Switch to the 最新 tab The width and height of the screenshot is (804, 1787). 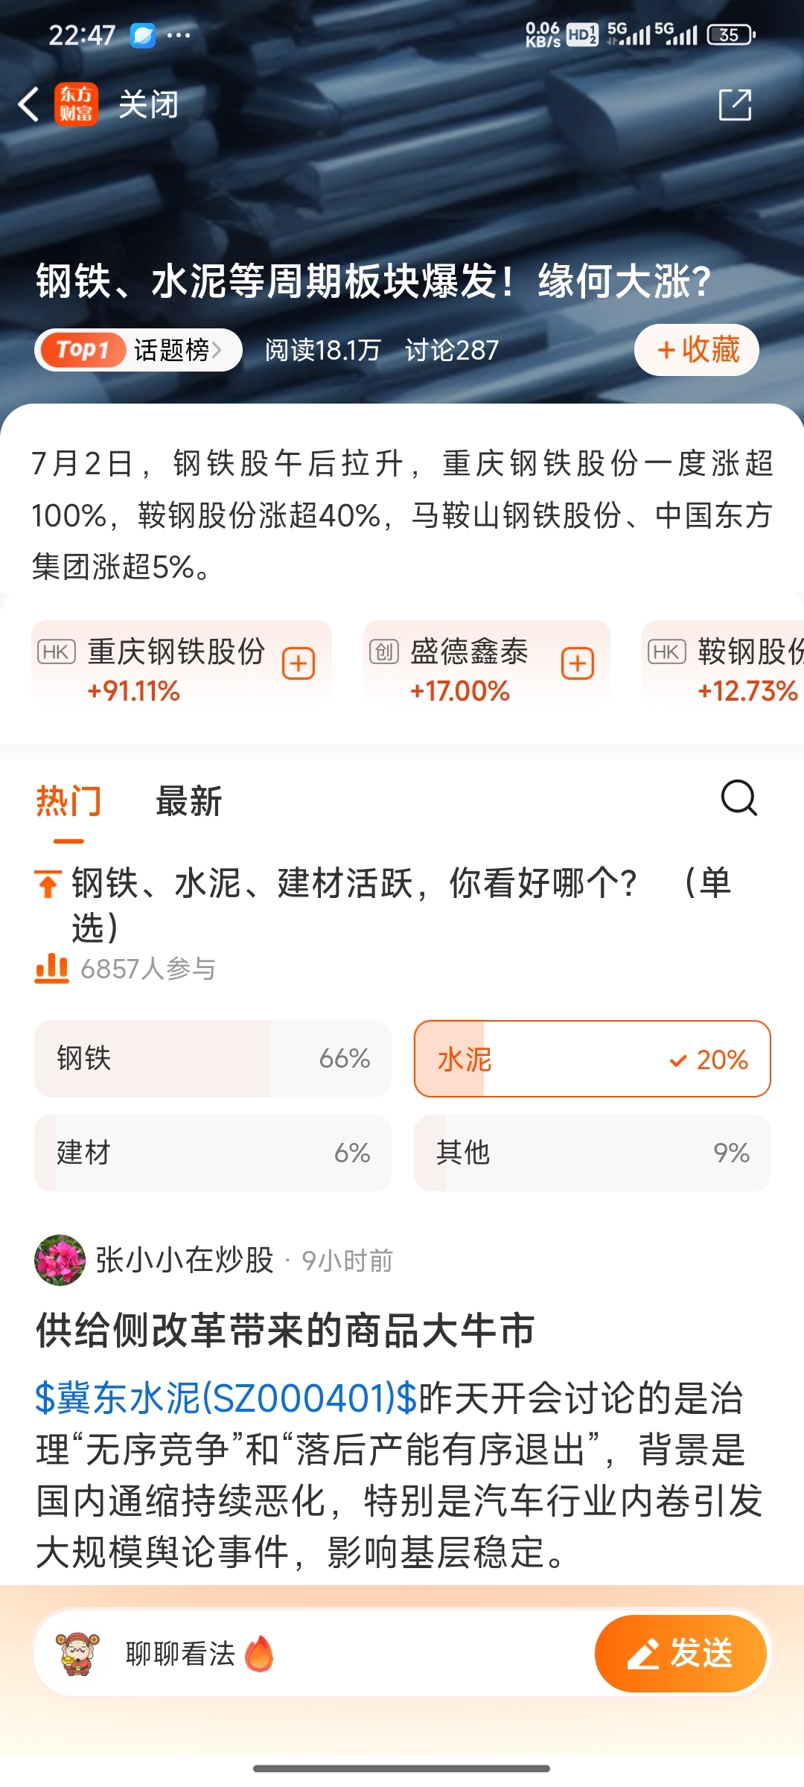[189, 801]
